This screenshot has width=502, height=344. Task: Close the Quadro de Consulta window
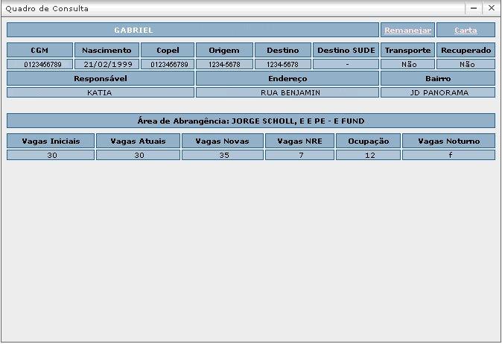492,7
